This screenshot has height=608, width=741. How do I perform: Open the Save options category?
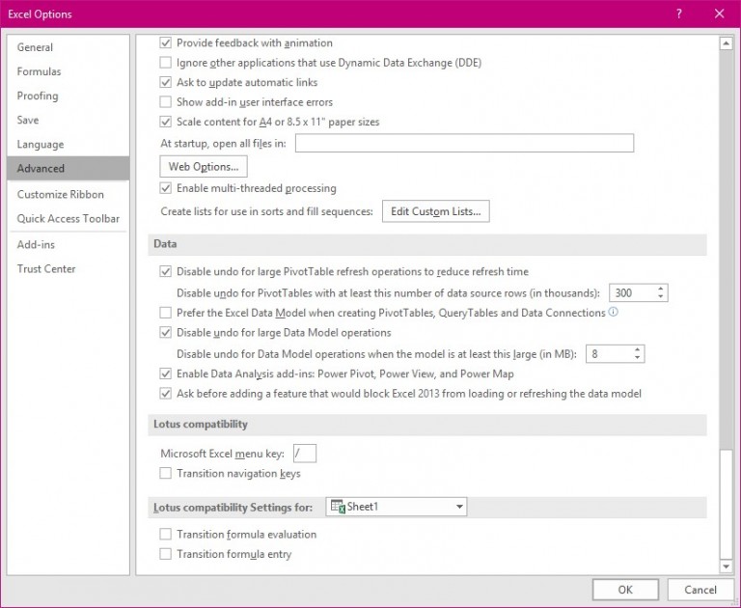point(69,120)
